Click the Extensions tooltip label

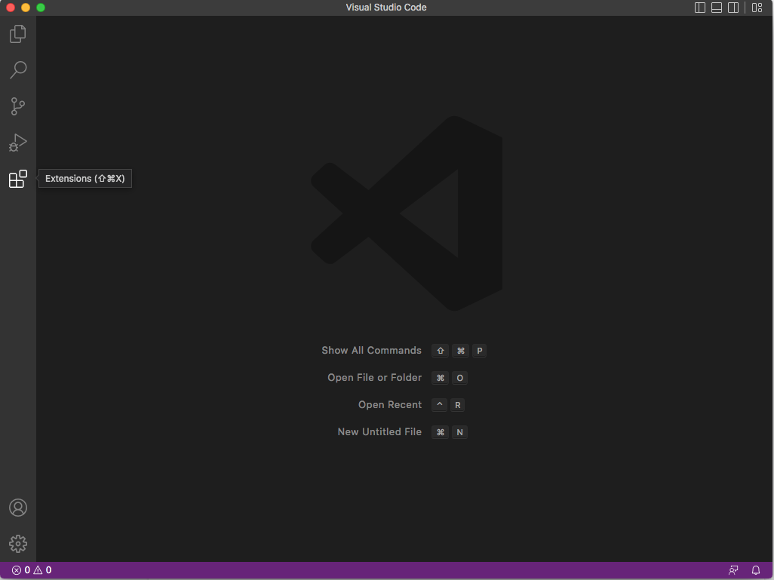coord(84,178)
